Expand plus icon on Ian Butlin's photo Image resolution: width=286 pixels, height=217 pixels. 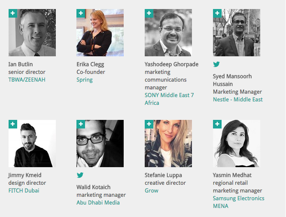[x=12, y=13]
